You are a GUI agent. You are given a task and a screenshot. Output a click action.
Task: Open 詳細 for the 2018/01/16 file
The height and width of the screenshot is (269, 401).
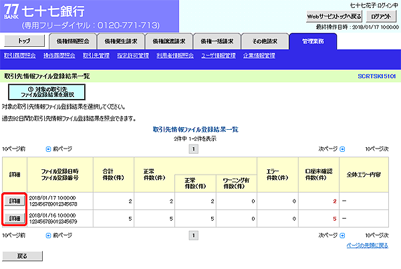tap(14, 218)
